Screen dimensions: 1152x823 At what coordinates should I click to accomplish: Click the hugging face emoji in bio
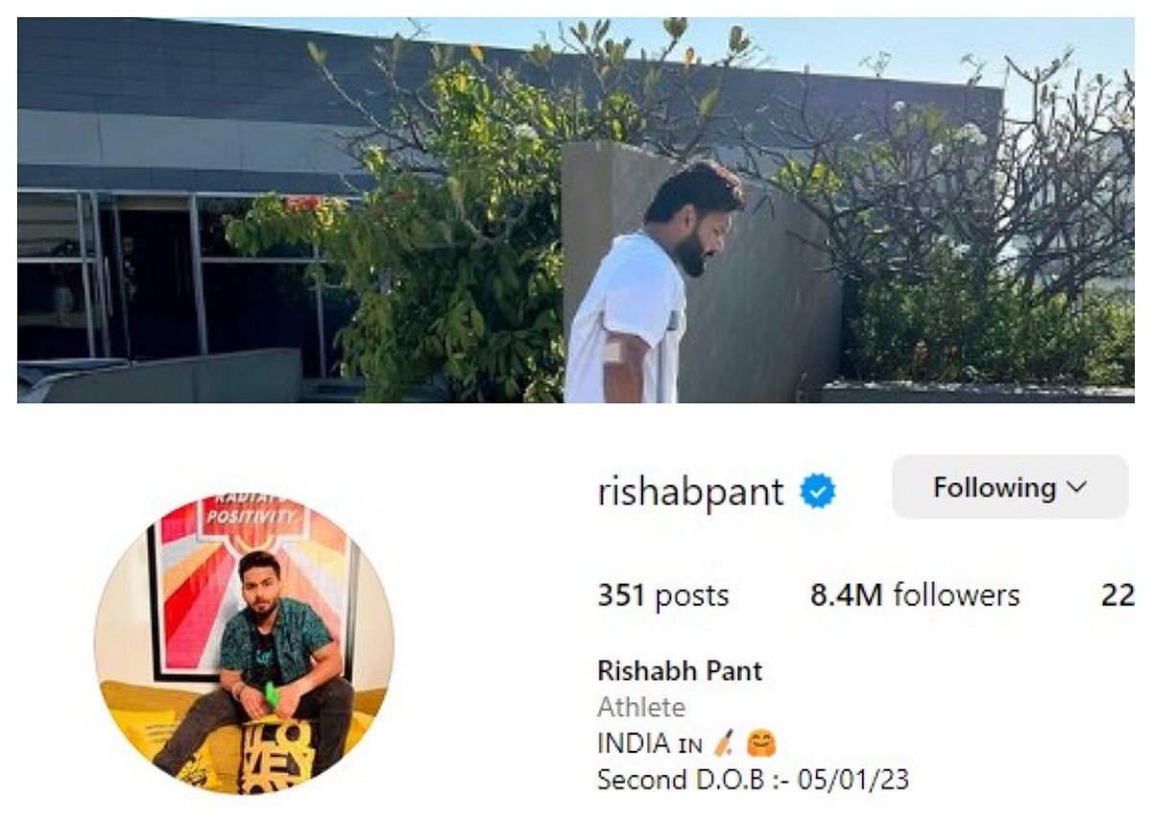(x=761, y=743)
